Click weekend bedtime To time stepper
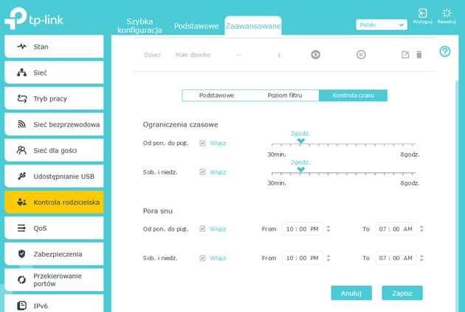Image resolution: width=465 pixels, height=312 pixels. pyautogui.click(x=421, y=258)
